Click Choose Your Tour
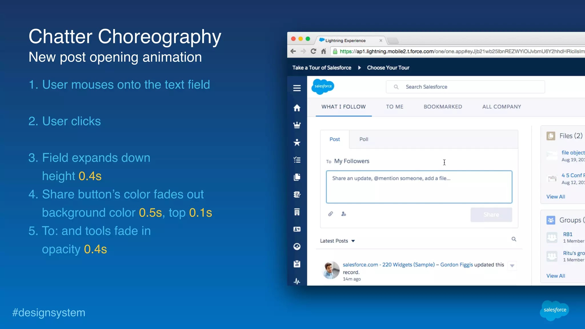 (x=388, y=68)
